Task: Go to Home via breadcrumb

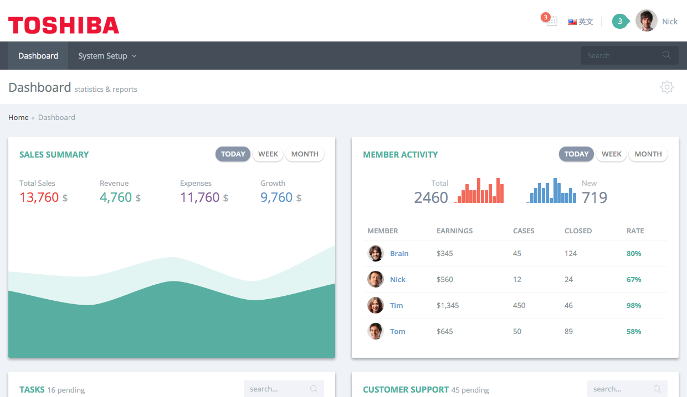Action: (x=18, y=117)
